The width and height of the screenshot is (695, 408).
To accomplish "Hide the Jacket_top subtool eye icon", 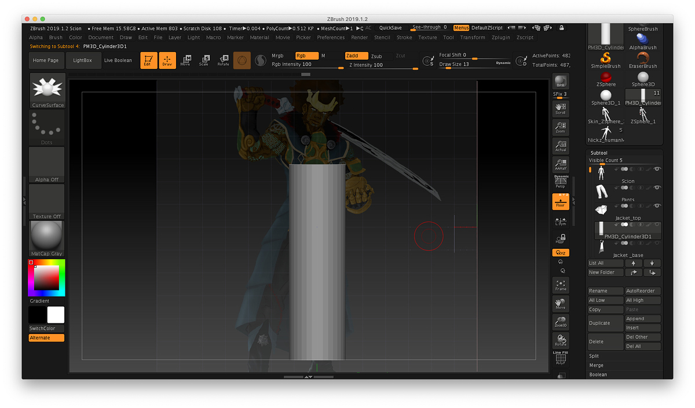I will (657, 206).
